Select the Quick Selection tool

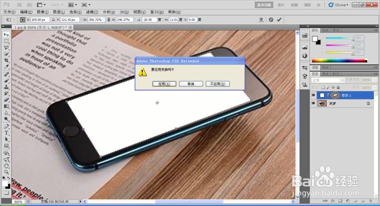pyautogui.click(x=6, y=54)
